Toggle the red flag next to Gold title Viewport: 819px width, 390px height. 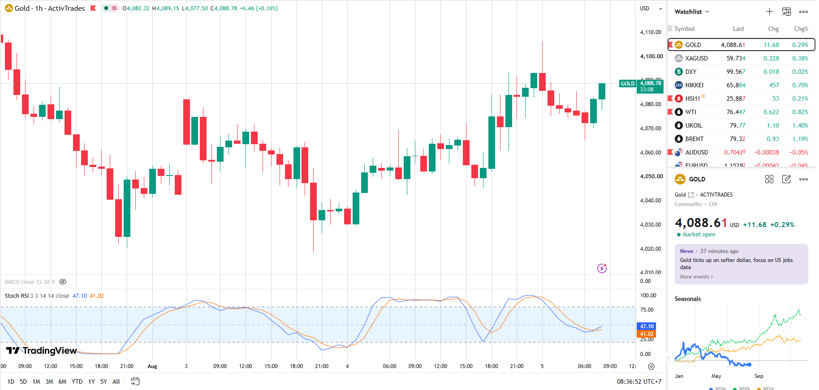pyautogui.click(x=93, y=8)
